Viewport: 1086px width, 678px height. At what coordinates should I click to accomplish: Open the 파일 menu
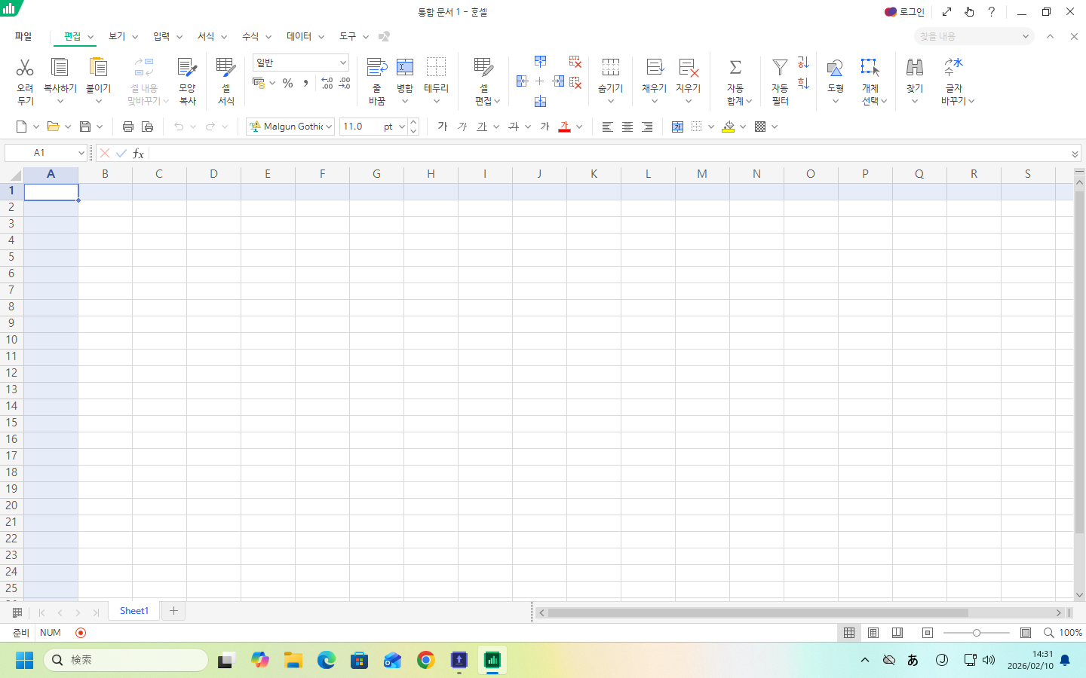pyautogui.click(x=23, y=36)
